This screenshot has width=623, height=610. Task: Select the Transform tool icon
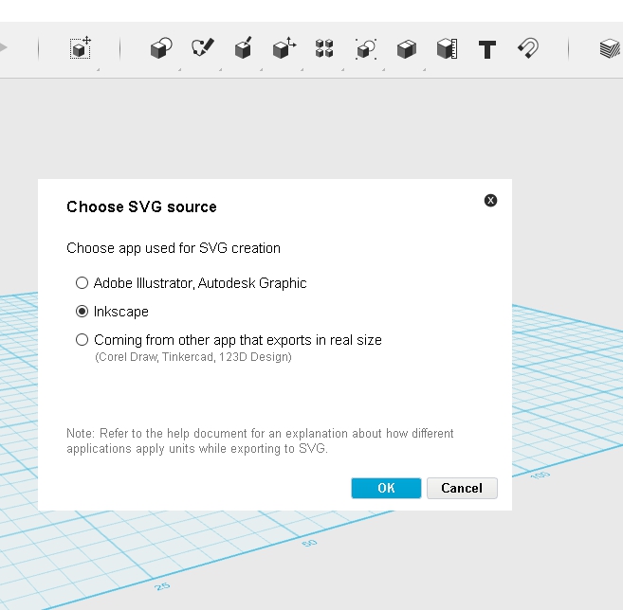(81, 48)
